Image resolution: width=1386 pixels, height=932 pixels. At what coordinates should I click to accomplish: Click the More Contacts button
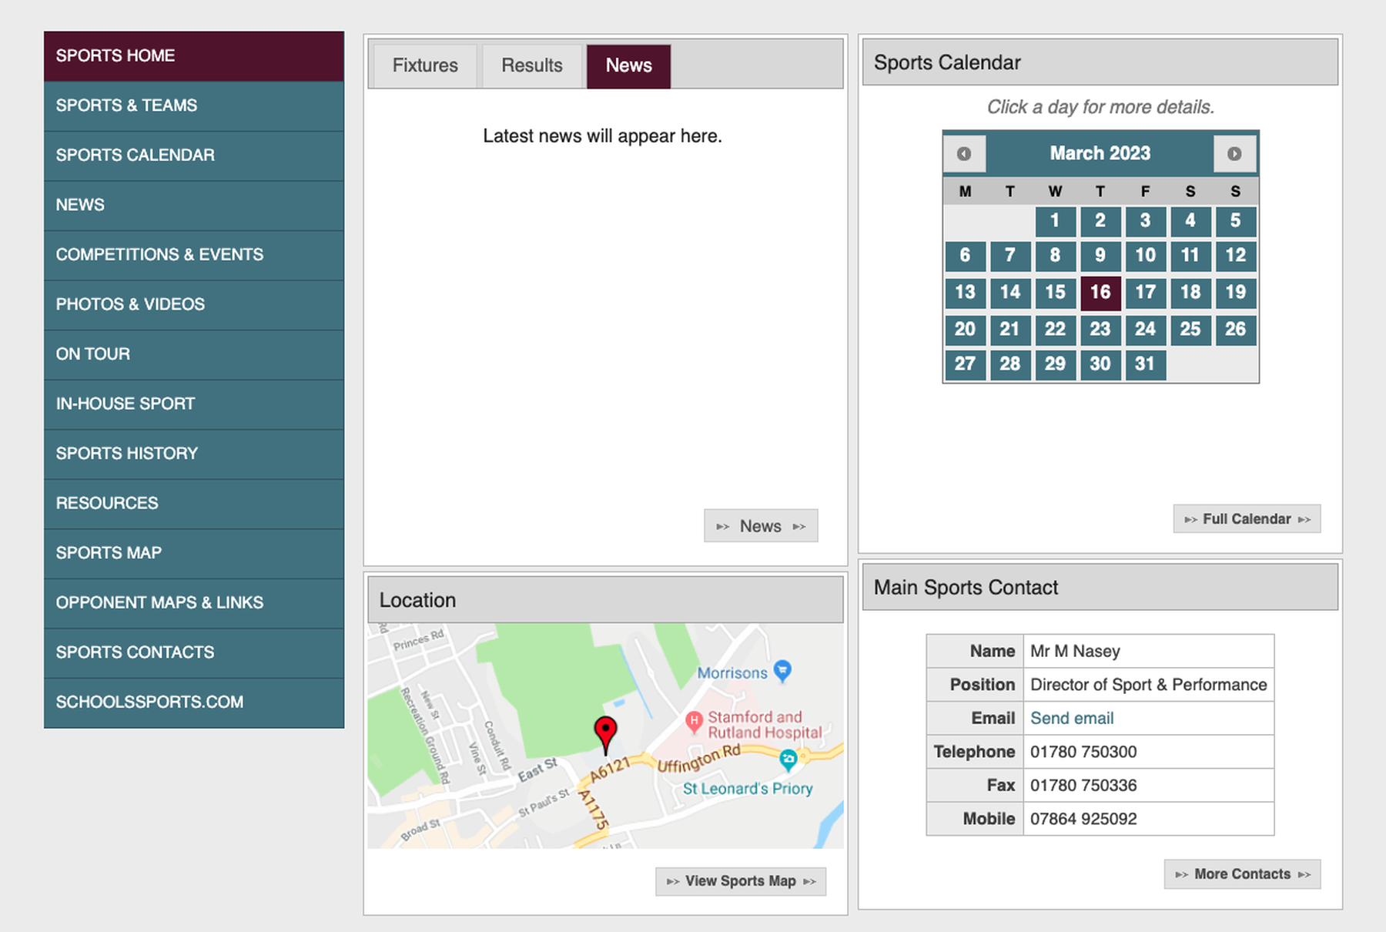point(1242,874)
